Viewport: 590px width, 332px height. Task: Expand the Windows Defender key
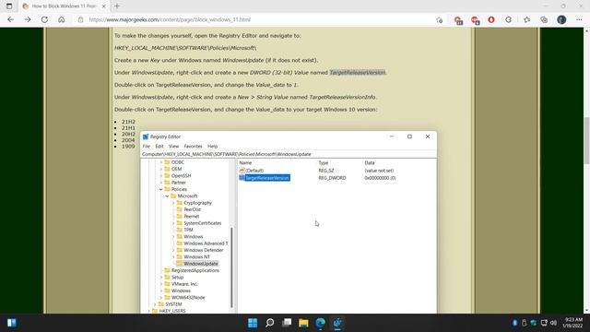pyautogui.click(x=173, y=250)
